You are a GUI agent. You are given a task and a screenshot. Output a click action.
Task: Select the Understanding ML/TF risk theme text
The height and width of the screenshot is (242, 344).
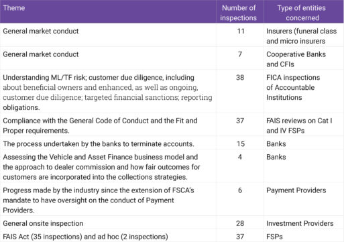pos(107,93)
